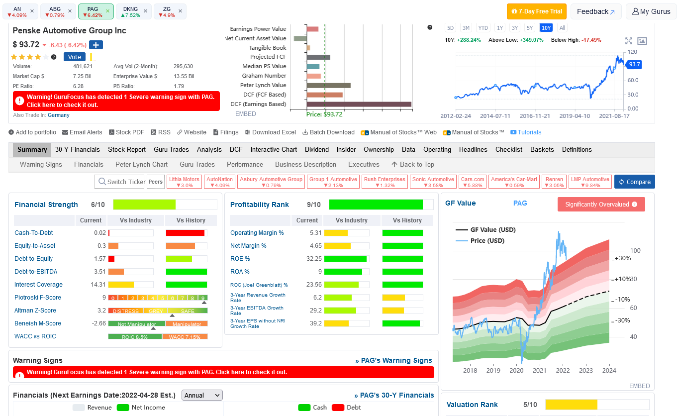
Task: Open the Guru Trades tab in main menu
Action: pos(171,149)
